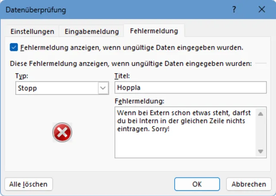Confirm with the OK button
This screenshot has height=196, width=276.
pos(197,184)
